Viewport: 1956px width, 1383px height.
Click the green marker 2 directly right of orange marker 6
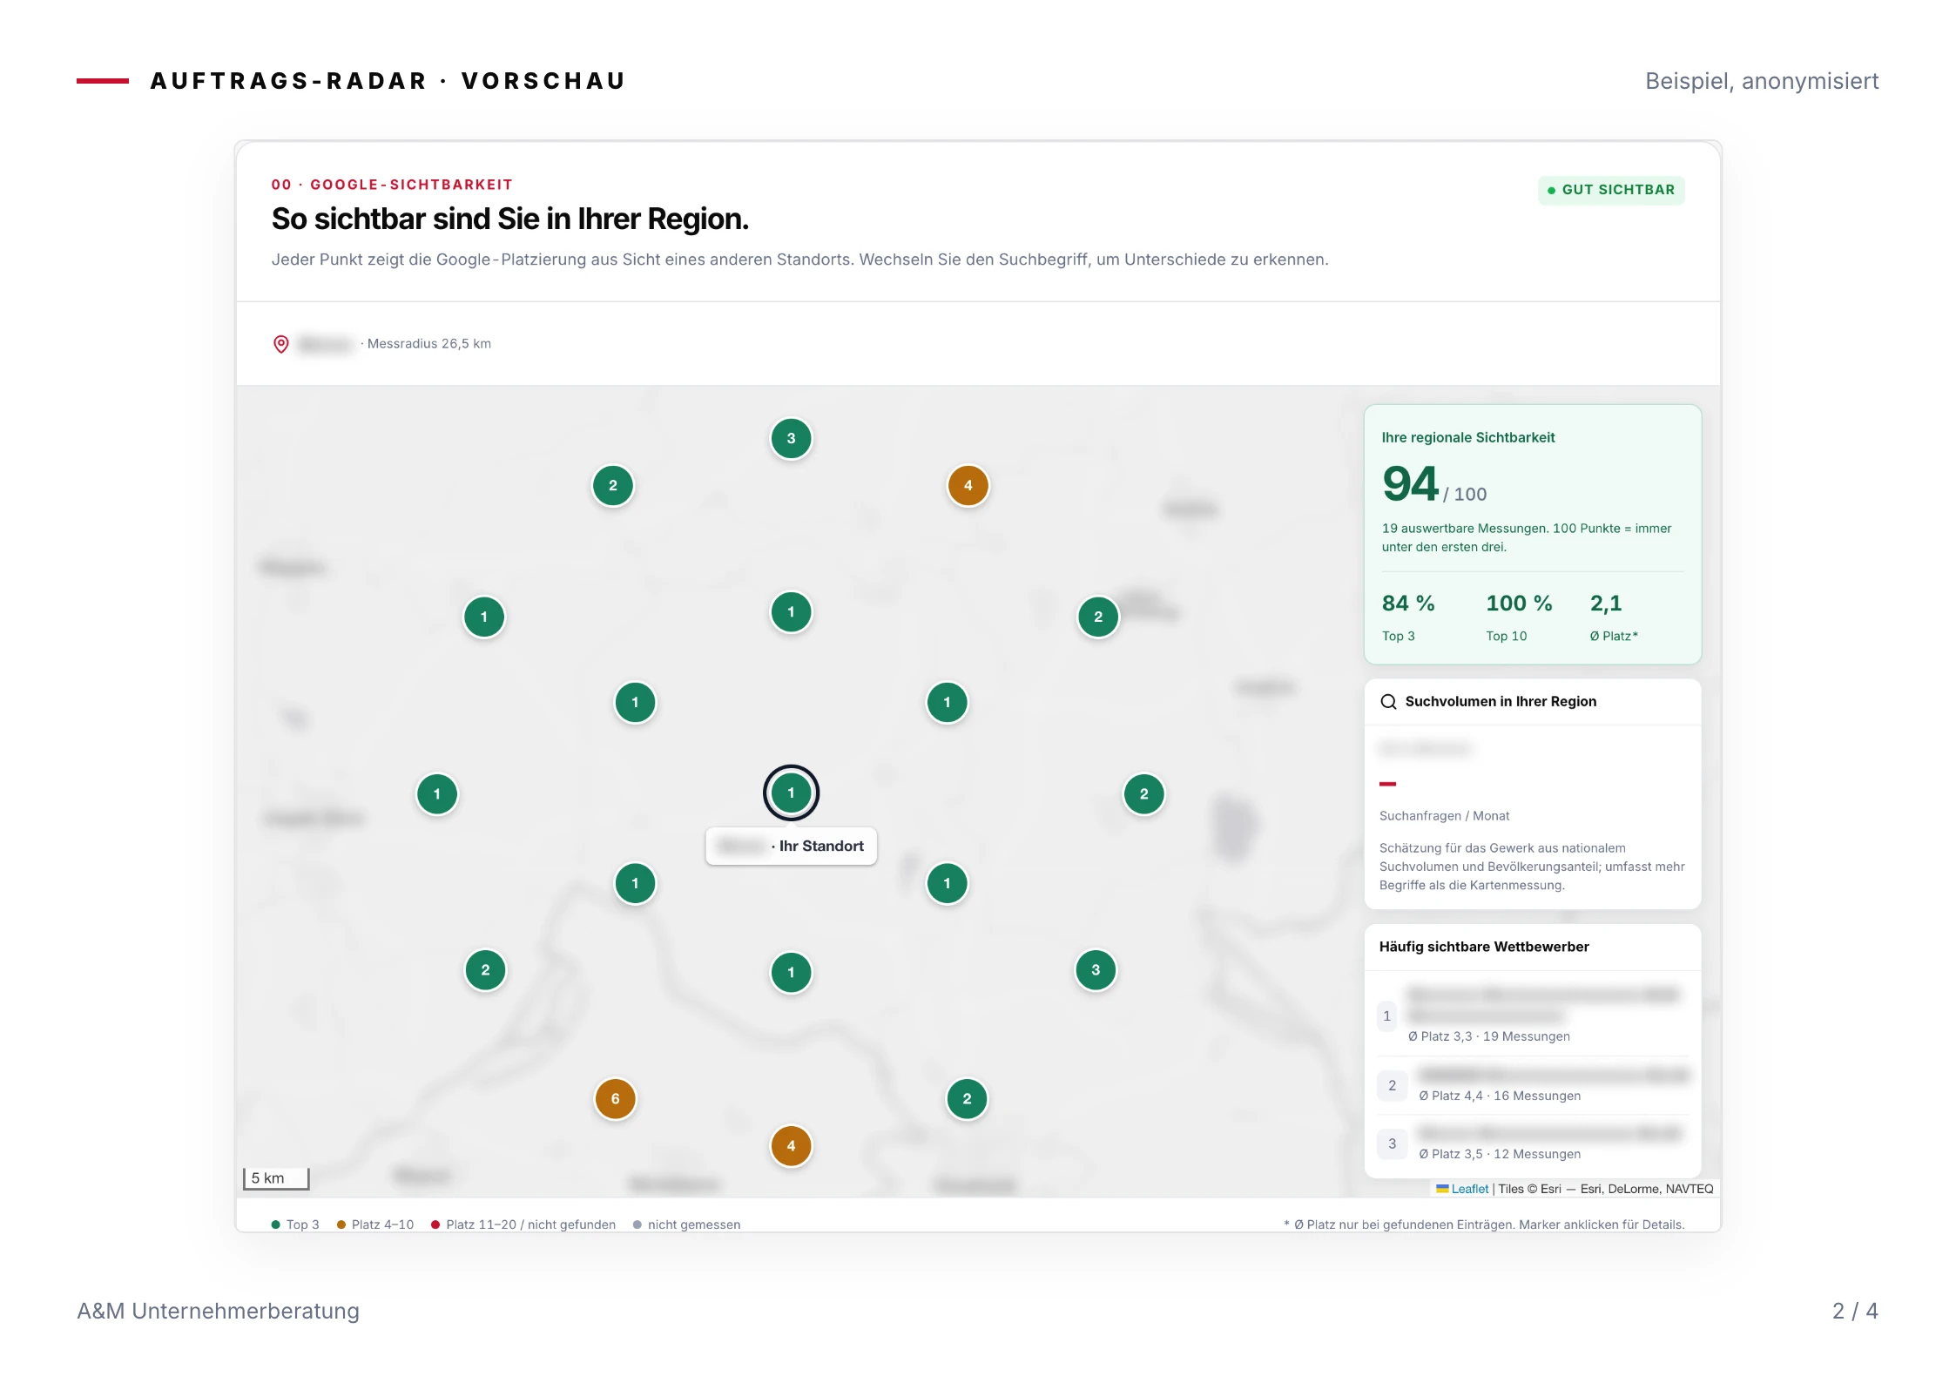(x=967, y=1098)
